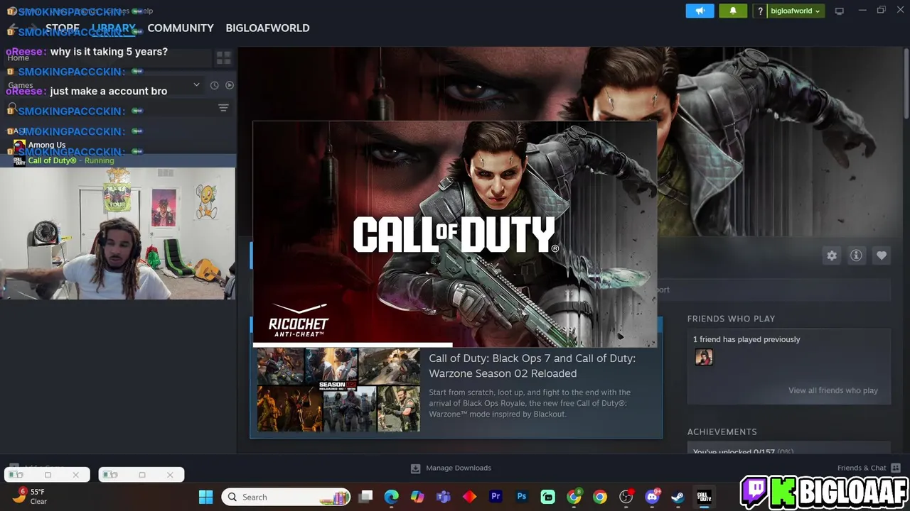
Task: Open the Steam announcements megaphone button
Action: pos(700,11)
